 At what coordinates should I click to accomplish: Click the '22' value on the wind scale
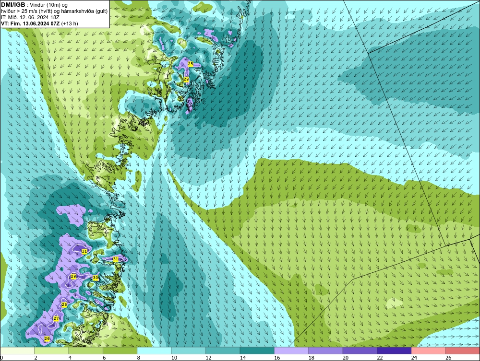[380, 358]
